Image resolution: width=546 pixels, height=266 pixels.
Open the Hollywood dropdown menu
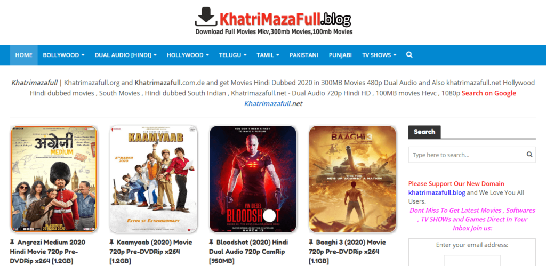(188, 55)
